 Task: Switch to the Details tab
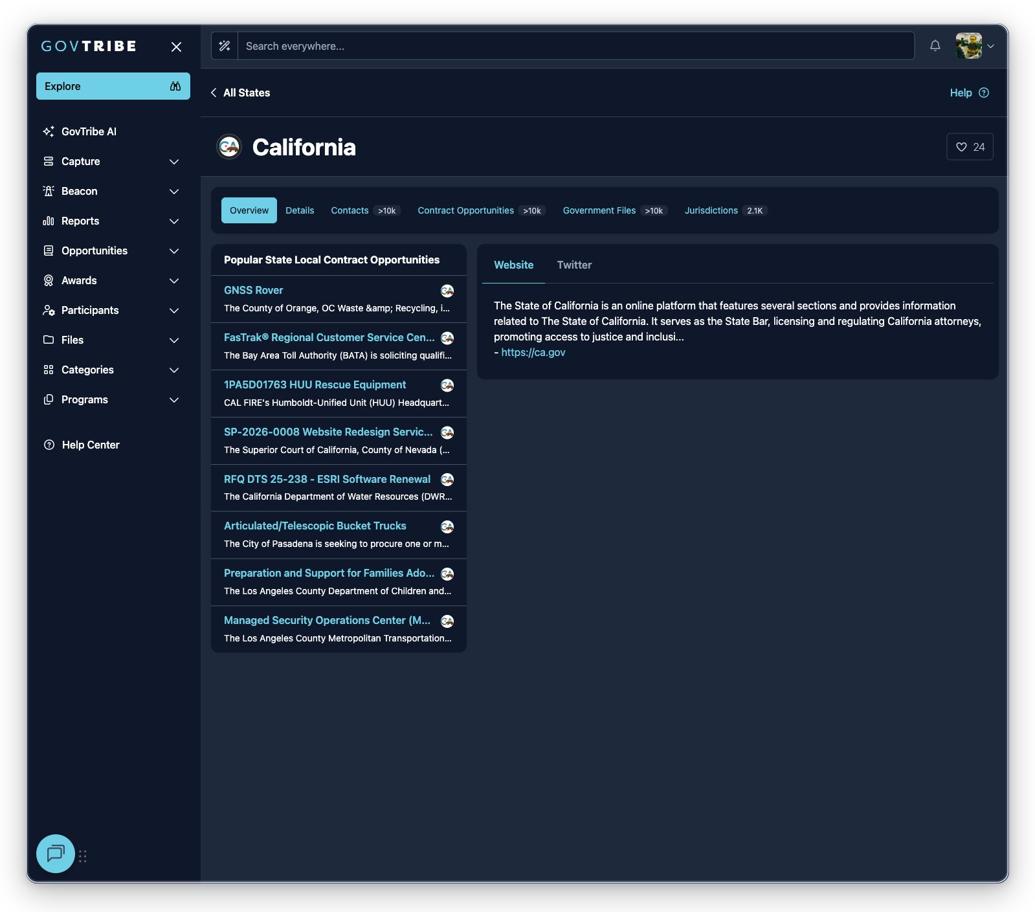click(x=300, y=210)
